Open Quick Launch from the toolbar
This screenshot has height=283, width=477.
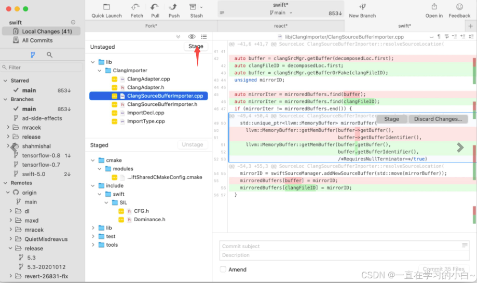click(106, 11)
